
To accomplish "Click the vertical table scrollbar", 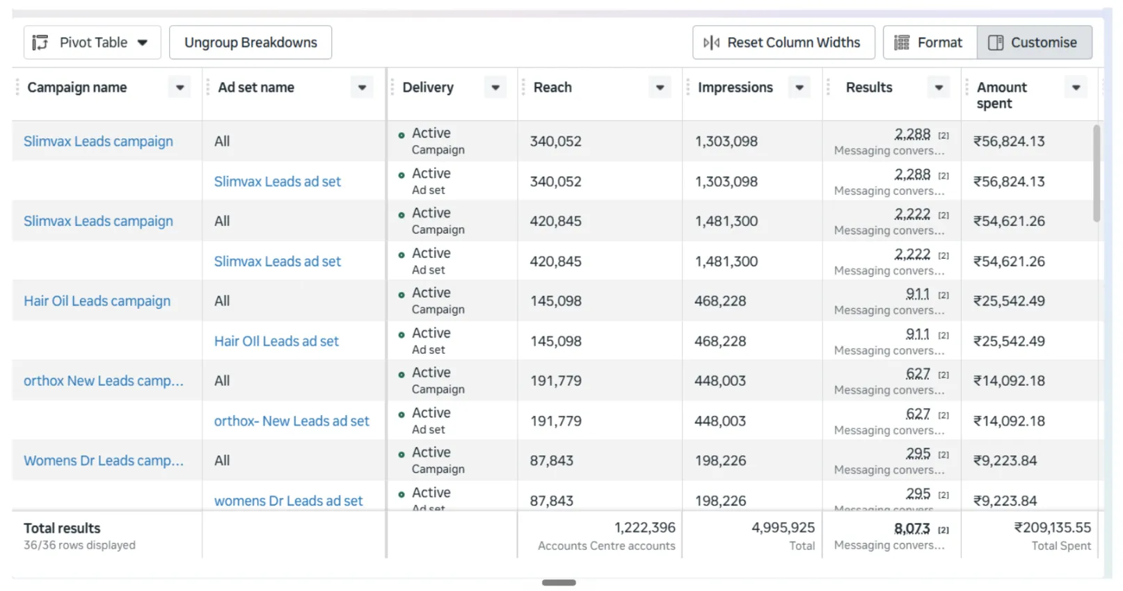I will pos(1097,173).
